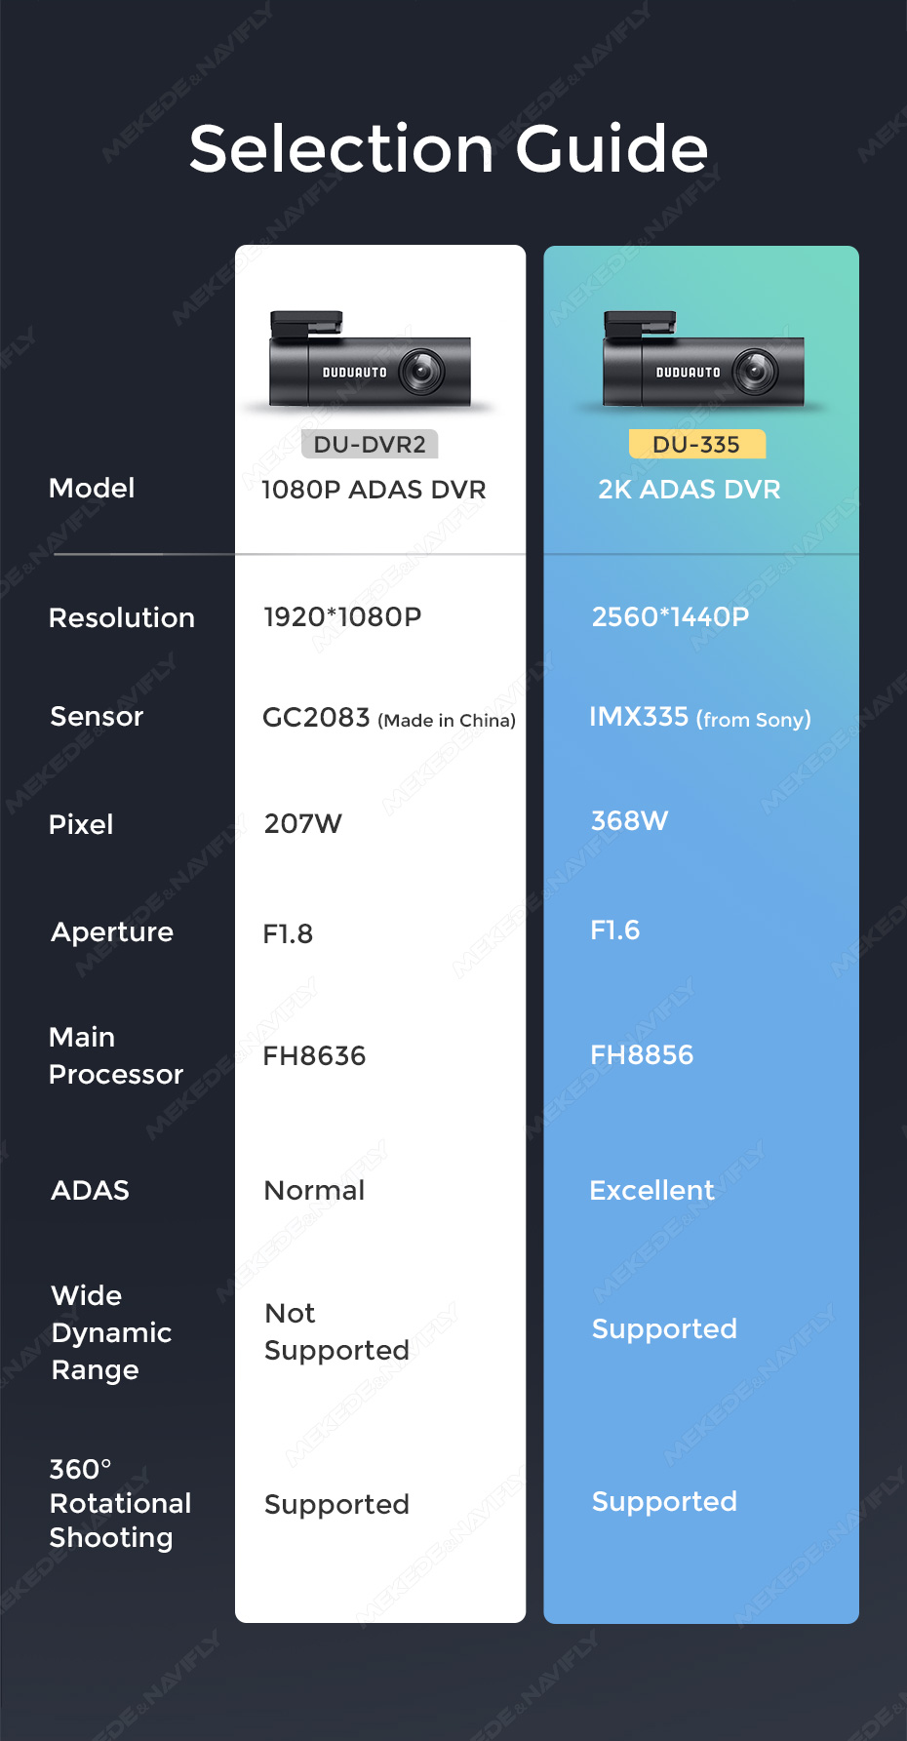Click the 368W pixel value
Screen dimensions: 907x1741
click(x=630, y=821)
